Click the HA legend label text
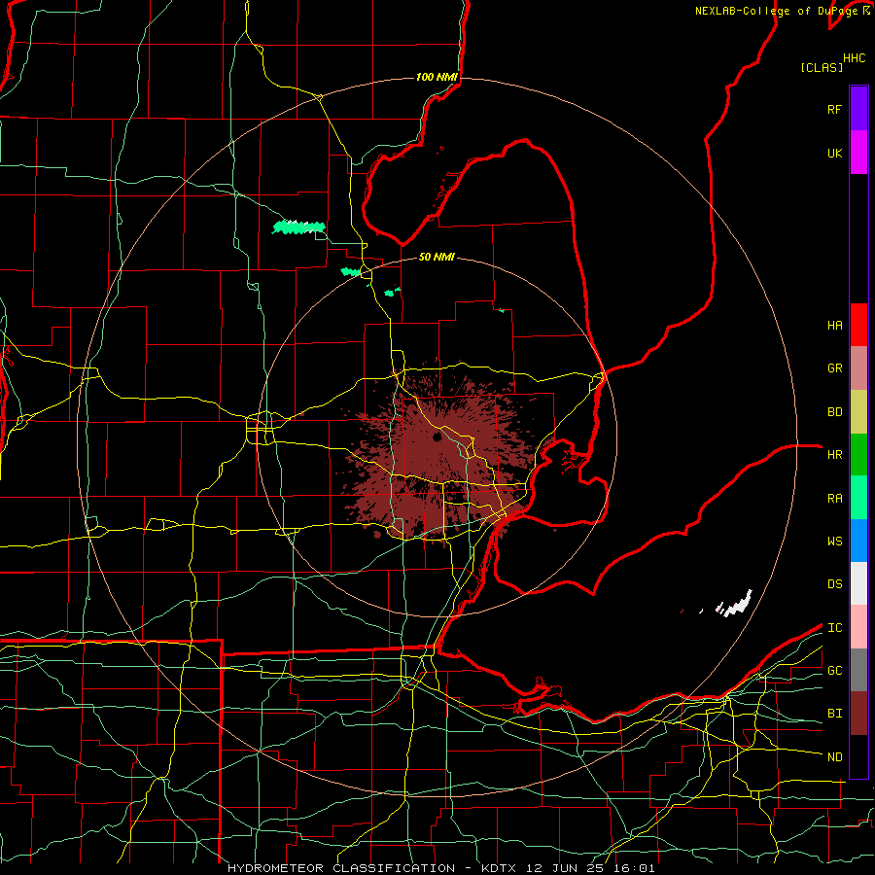The width and height of the screenshot is (875, 875). point(834,325)
